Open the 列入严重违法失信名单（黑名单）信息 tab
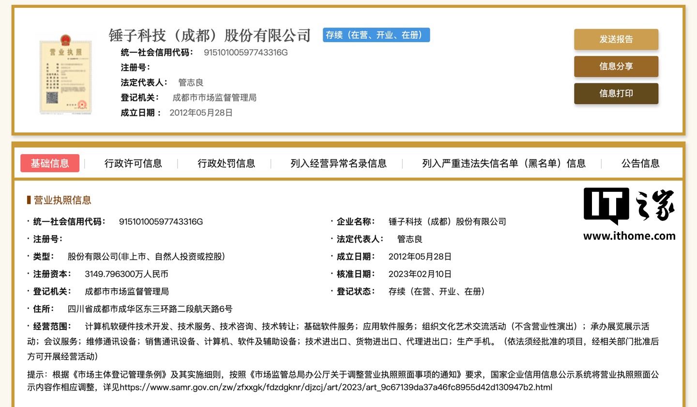The width and height of the screenshot is (697, 407). tap(503, 163)
